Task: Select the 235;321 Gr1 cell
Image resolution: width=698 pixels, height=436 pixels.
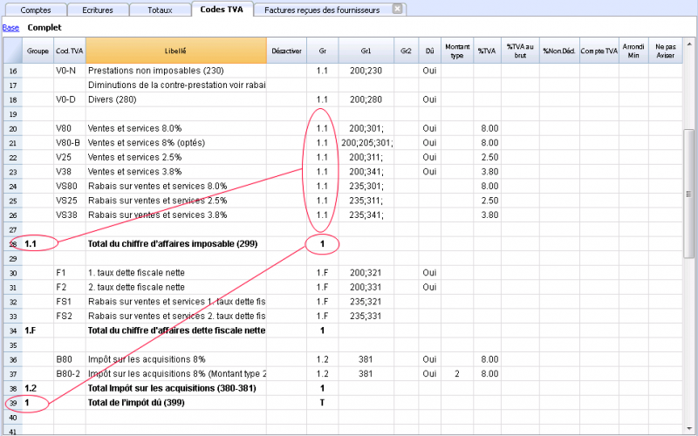Action: point(366,302)
